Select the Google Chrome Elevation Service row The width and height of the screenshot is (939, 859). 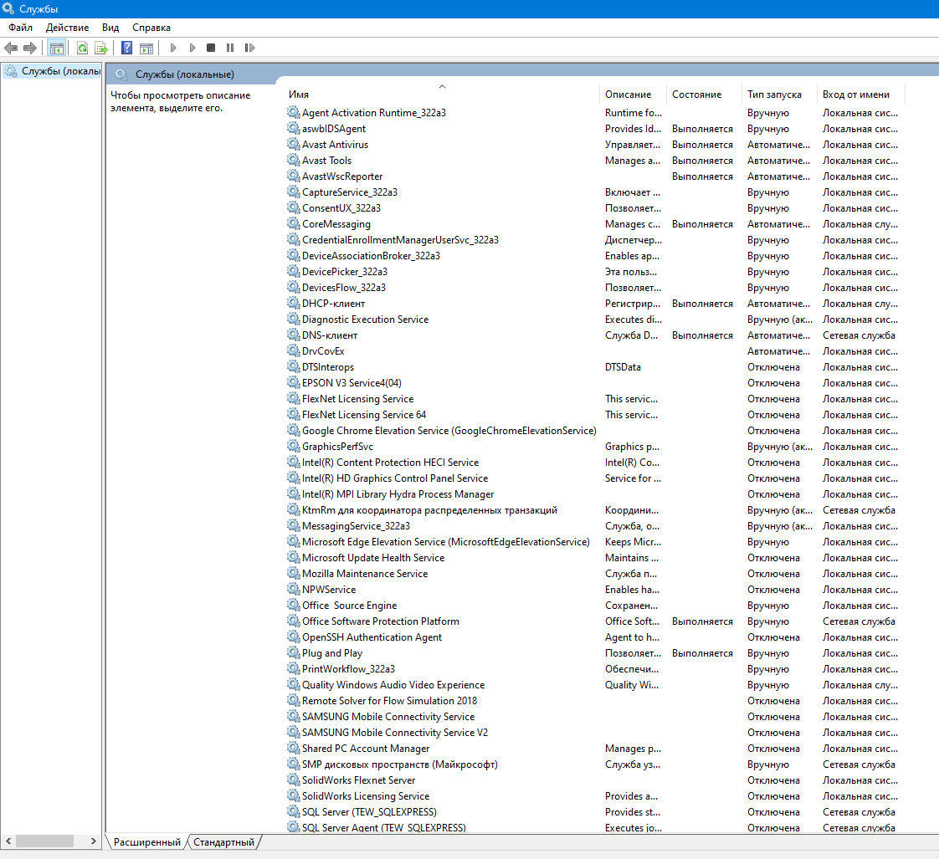[595, 431]
